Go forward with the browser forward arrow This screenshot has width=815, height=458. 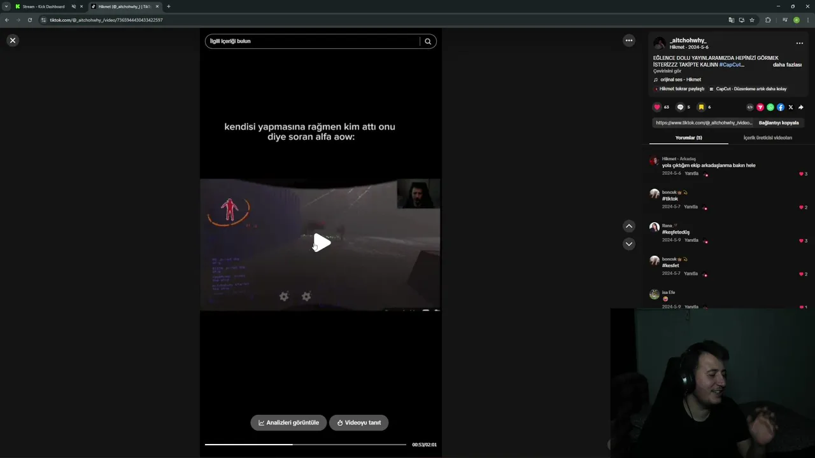(18, 20)
